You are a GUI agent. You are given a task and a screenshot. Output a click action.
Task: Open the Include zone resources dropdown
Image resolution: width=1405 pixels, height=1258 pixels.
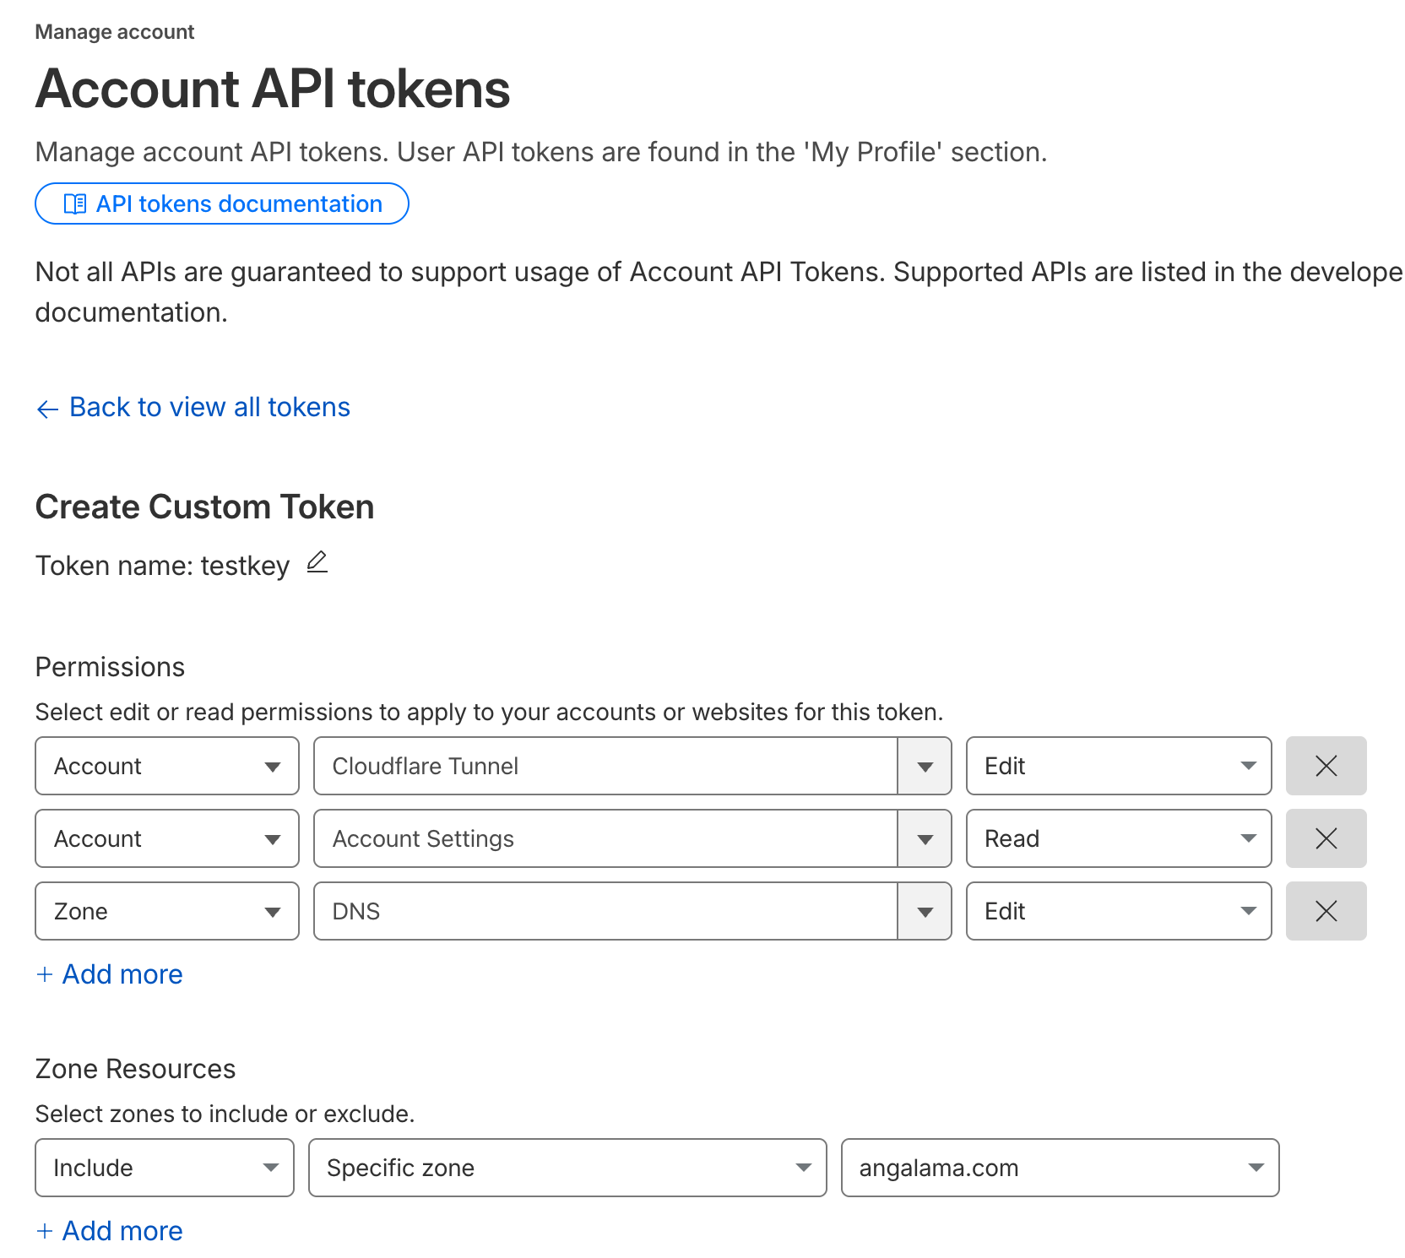pos(164,1168)
